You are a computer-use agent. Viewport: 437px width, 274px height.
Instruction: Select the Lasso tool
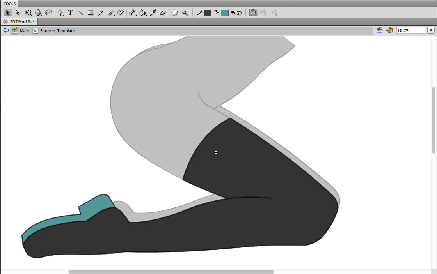[48, 12]
